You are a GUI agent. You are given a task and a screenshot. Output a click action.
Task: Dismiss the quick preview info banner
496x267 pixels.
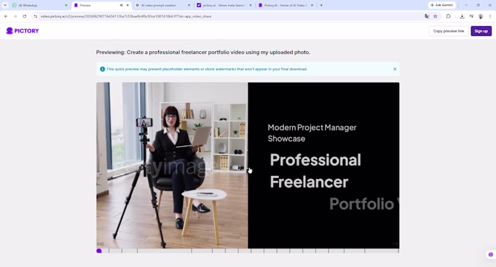coord(395,69)
